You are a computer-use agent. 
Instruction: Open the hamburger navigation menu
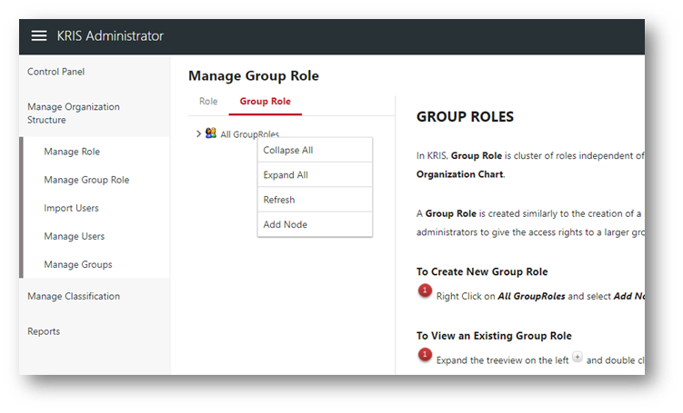point(39,35)
